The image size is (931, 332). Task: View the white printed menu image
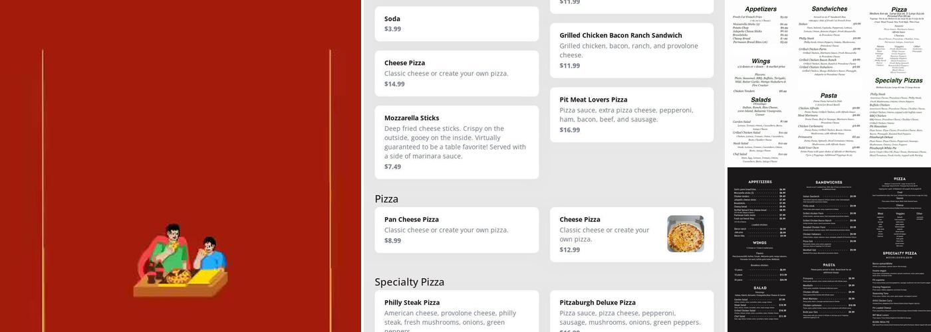[x=829, y=83]
